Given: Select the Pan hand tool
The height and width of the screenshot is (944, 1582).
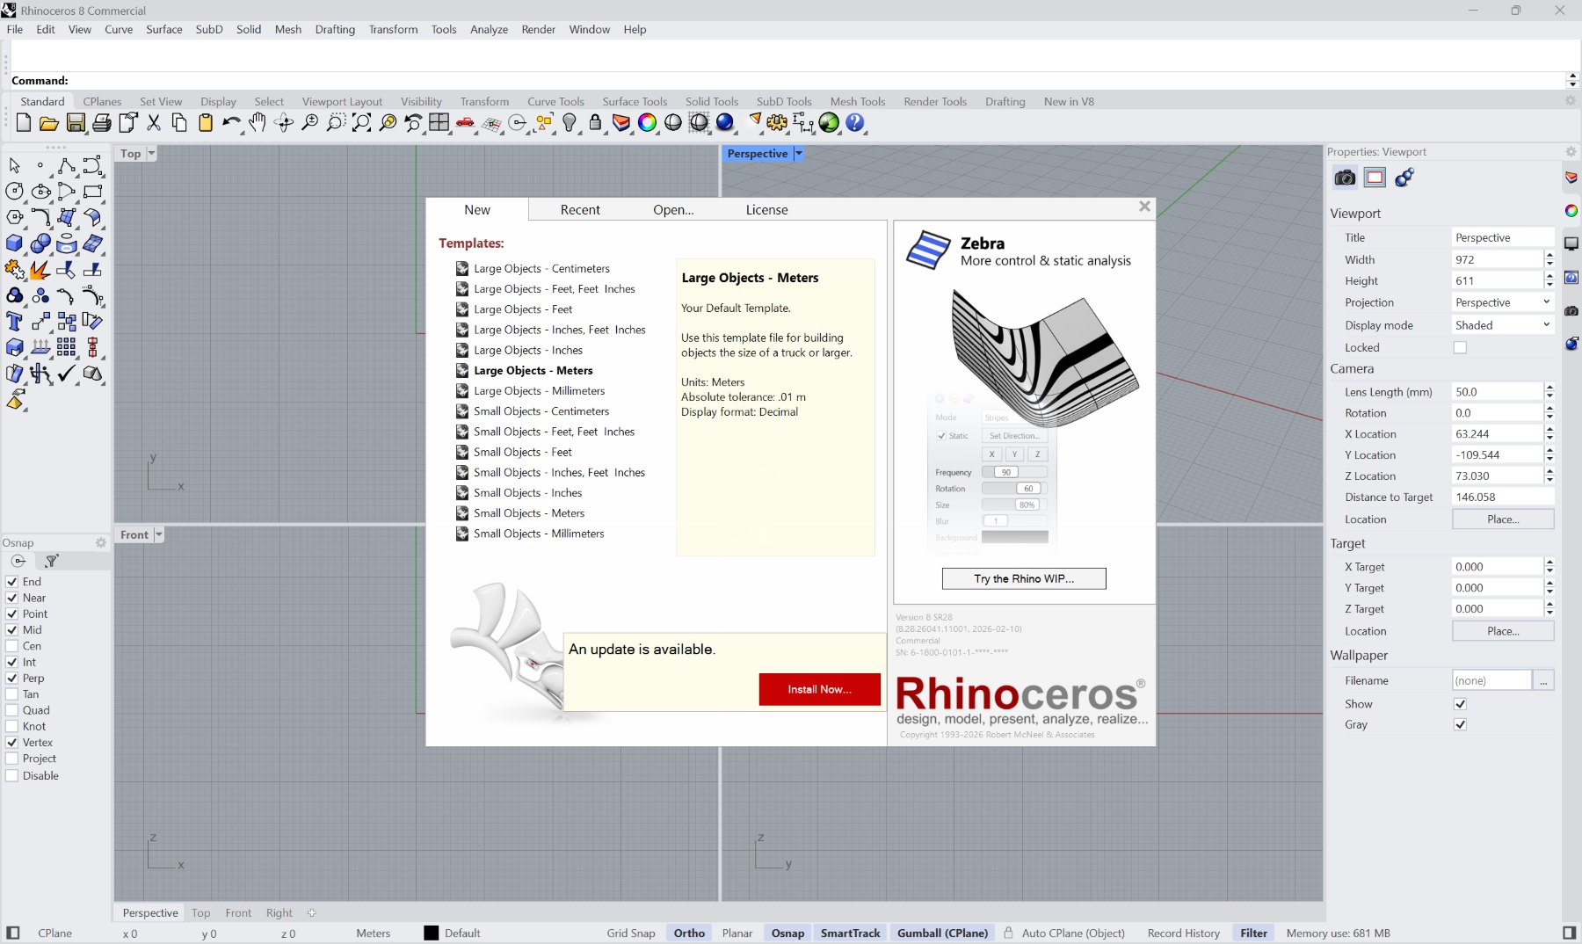Looking at the screenshot, I should point(258,123).
